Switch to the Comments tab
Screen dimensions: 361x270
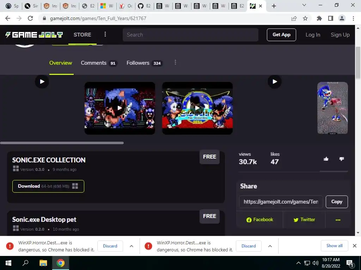(99, 63)
